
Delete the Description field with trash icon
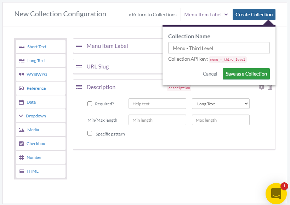tap(270, 87)
